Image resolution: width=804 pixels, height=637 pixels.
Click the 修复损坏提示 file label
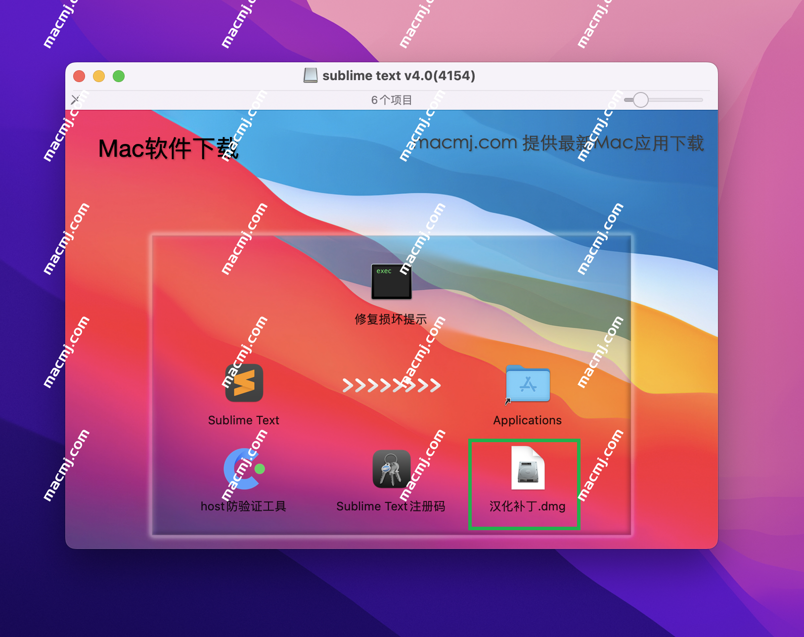pyautogui.click(x=391, y=319)
